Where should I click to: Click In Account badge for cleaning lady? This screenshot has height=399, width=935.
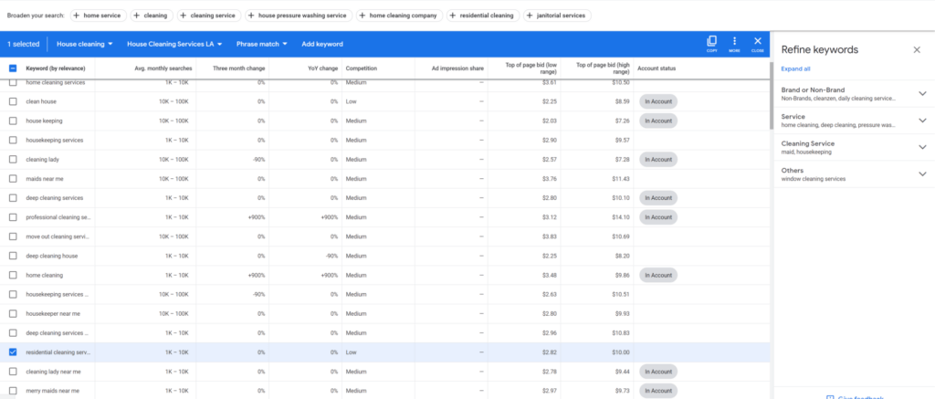pyautogui.click(x=658, y=159)
